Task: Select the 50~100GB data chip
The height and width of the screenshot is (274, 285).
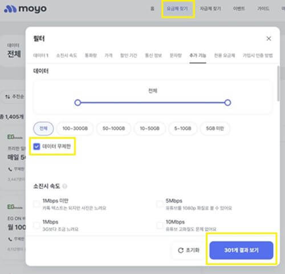Action: [x=113, y=128]
